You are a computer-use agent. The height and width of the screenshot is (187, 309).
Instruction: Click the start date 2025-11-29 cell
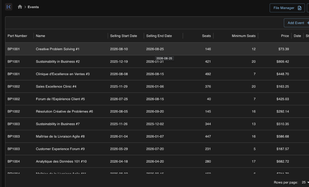(119, 87)
